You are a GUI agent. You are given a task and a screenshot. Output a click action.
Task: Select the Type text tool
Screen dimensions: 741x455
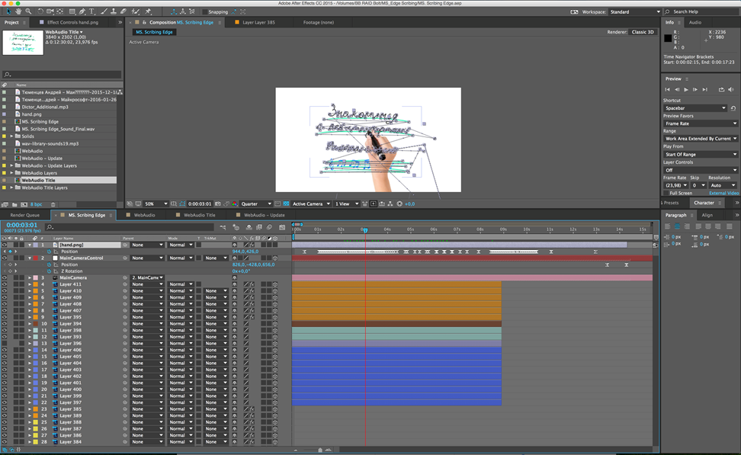tap(91, 11)
